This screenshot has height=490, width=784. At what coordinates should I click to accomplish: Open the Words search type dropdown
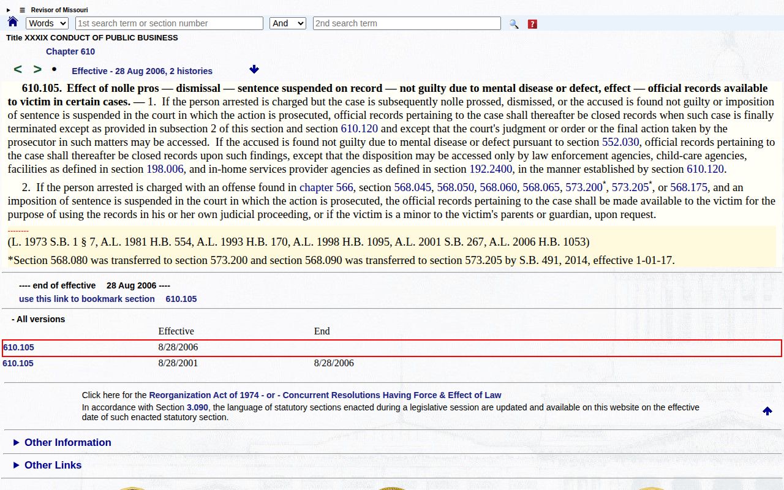click(47, 23)
